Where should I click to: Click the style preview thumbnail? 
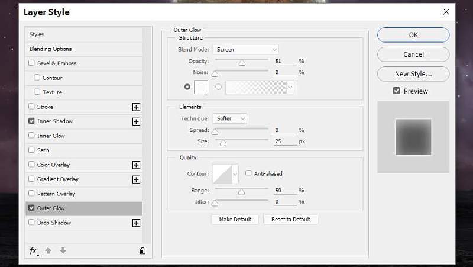coord(413,137)
